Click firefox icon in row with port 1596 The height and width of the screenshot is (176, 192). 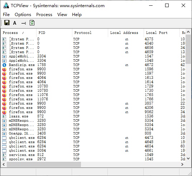click(4, 69)
